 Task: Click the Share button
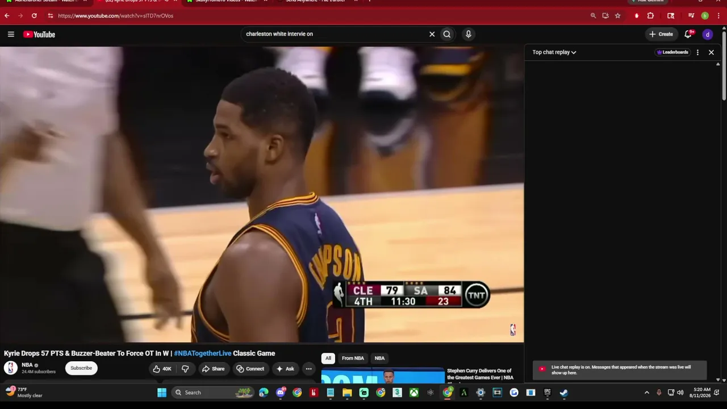pyautogui.click(x=214, y=369)
